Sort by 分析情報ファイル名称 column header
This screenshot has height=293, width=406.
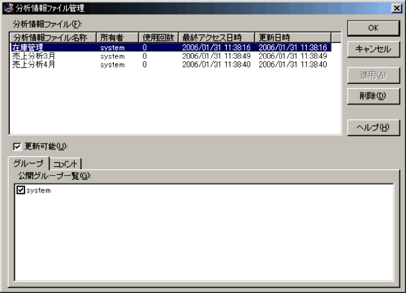click(53, 38)
